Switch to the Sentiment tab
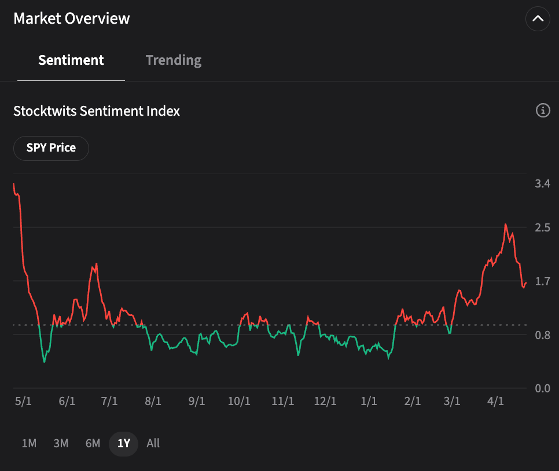 [x=71, y=60]
